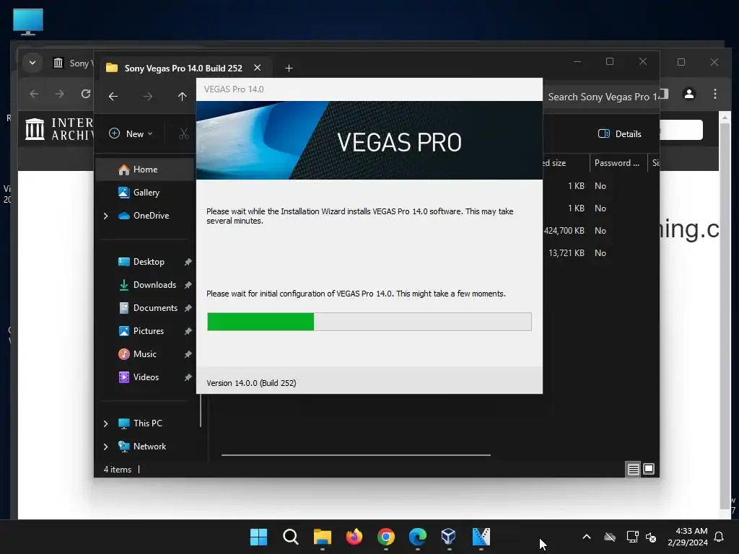Click the pin icon next to Videos
The width and height of the screenshot is (739, 554).
[x=188, y=377]
